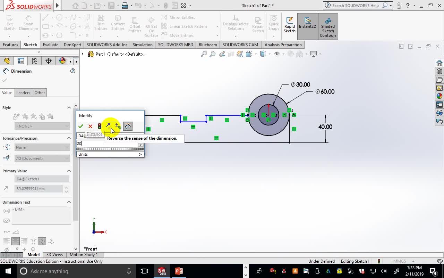Switch to the Other tab
The width and height of the screenshot is (444, 278).
click(40, 93)
